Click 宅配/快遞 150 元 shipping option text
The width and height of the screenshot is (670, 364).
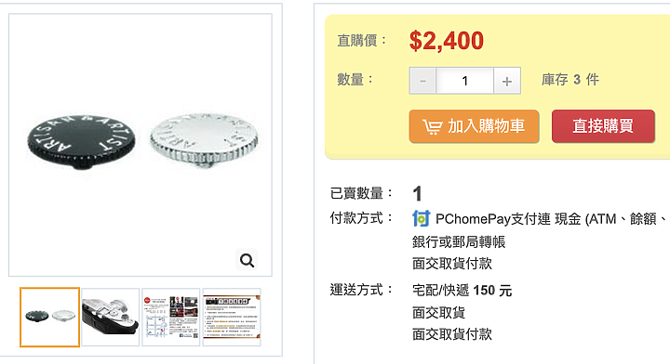(462, 291)
